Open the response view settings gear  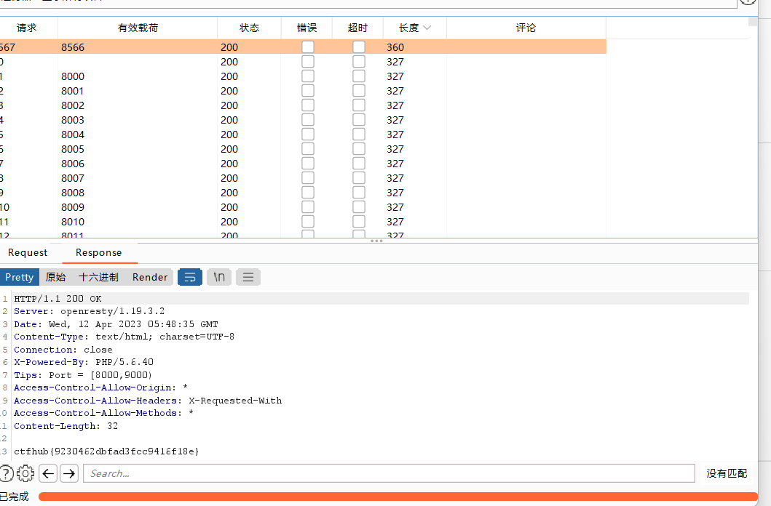pyautogui.click(x=25, y=473)
